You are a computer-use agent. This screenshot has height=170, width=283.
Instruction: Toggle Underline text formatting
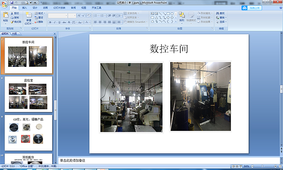59,22
